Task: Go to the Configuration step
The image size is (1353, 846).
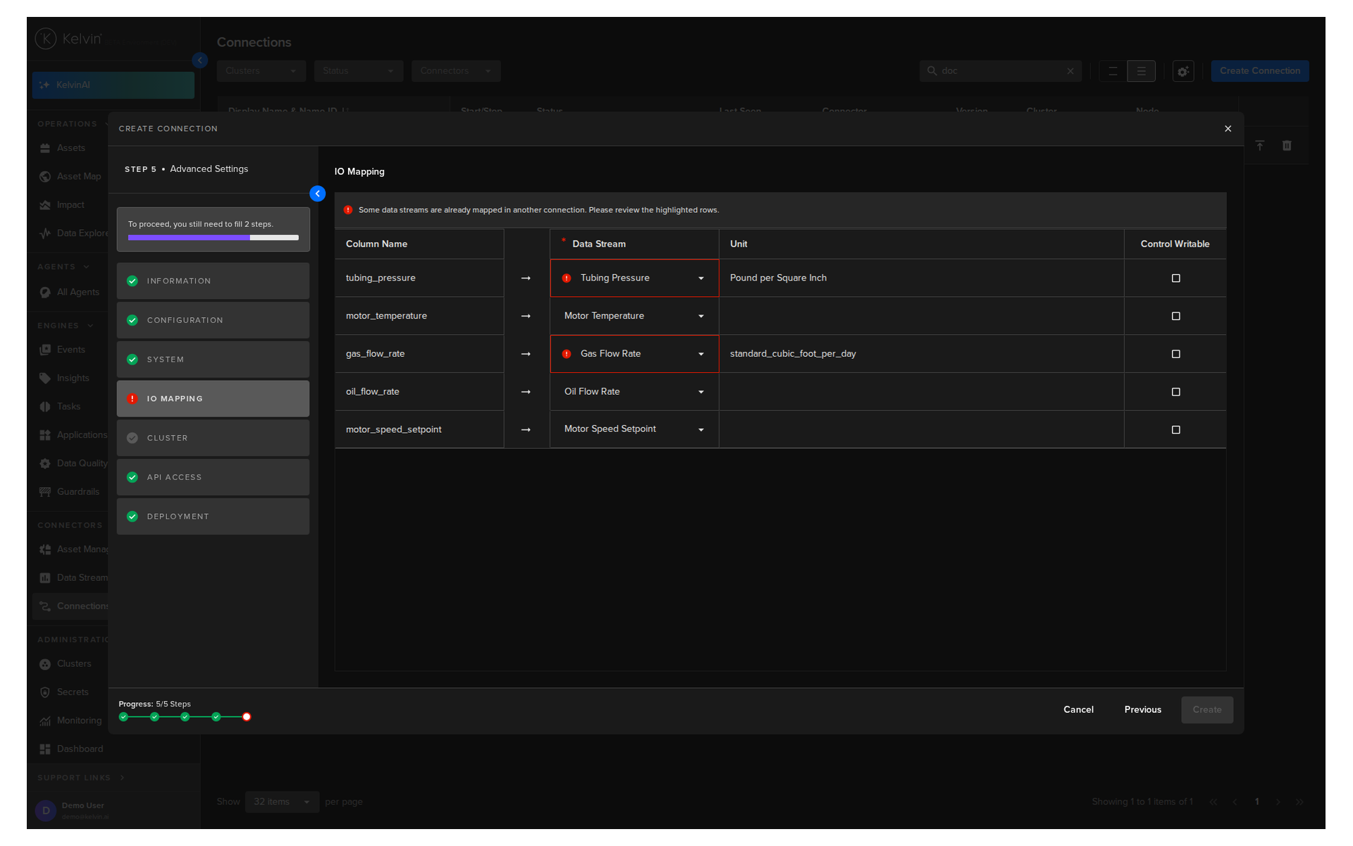Action: 213,321
